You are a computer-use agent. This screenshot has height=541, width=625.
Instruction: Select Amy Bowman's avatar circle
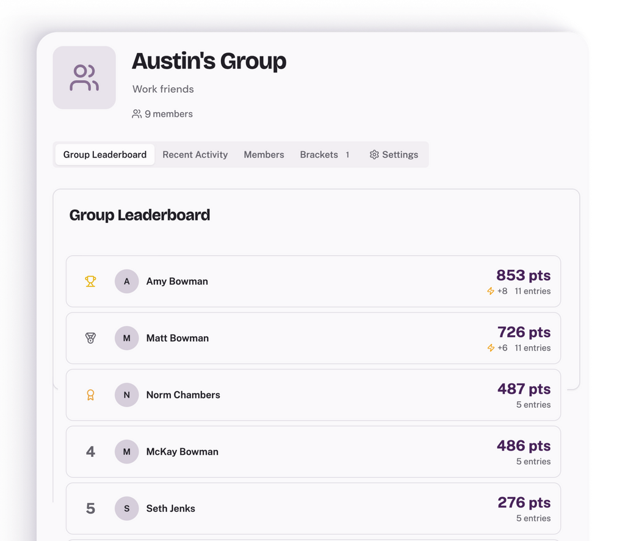pyautogui.click(x=127, y=281)
